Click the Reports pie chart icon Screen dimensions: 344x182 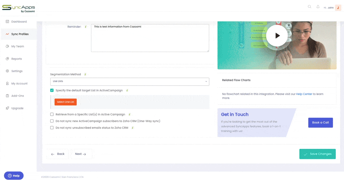pos(7,59)
